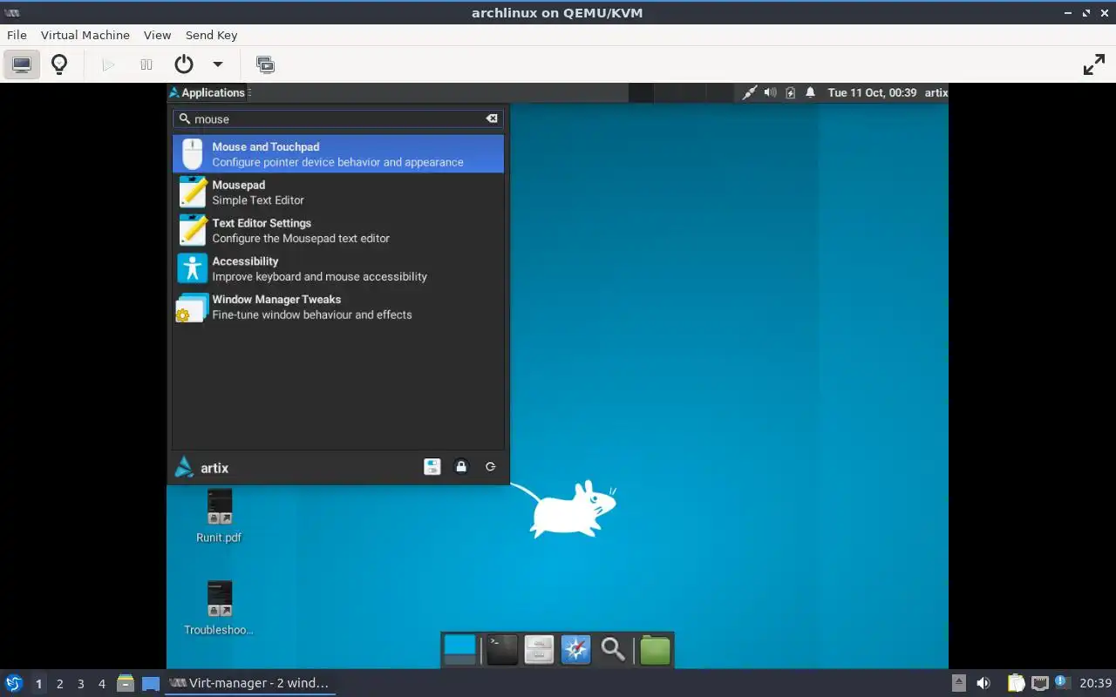Click the search field containing mouse
1116x697 pixels.
click(x=338, y=118)
